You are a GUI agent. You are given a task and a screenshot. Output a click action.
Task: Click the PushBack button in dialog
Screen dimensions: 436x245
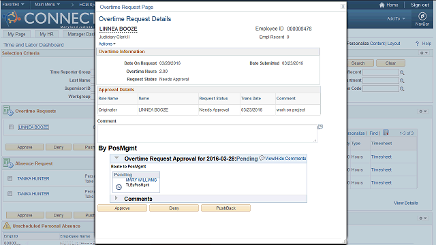click(x=225, y=208)
